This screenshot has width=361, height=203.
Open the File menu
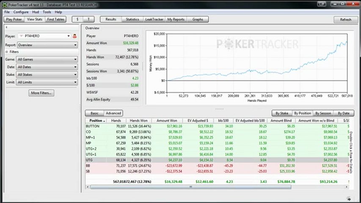coord(7,12)
